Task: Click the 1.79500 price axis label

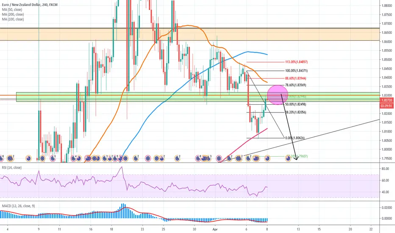Action: click(x=387, y=158)
